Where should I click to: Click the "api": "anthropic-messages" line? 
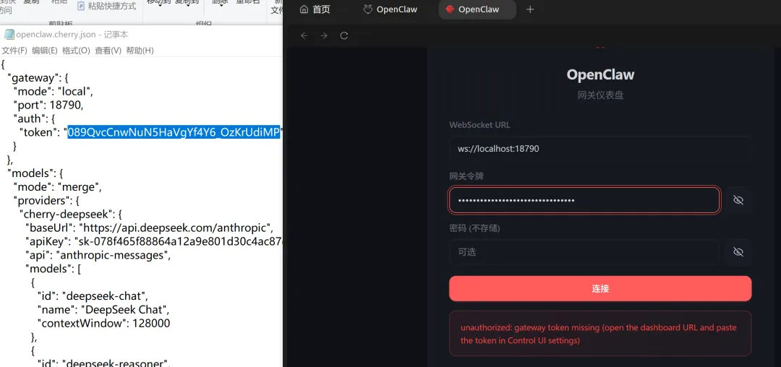tap(98, 256)
